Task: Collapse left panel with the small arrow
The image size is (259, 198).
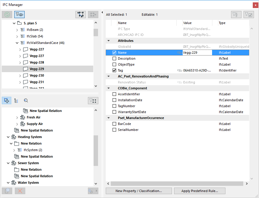Action: tap(102, 12)
